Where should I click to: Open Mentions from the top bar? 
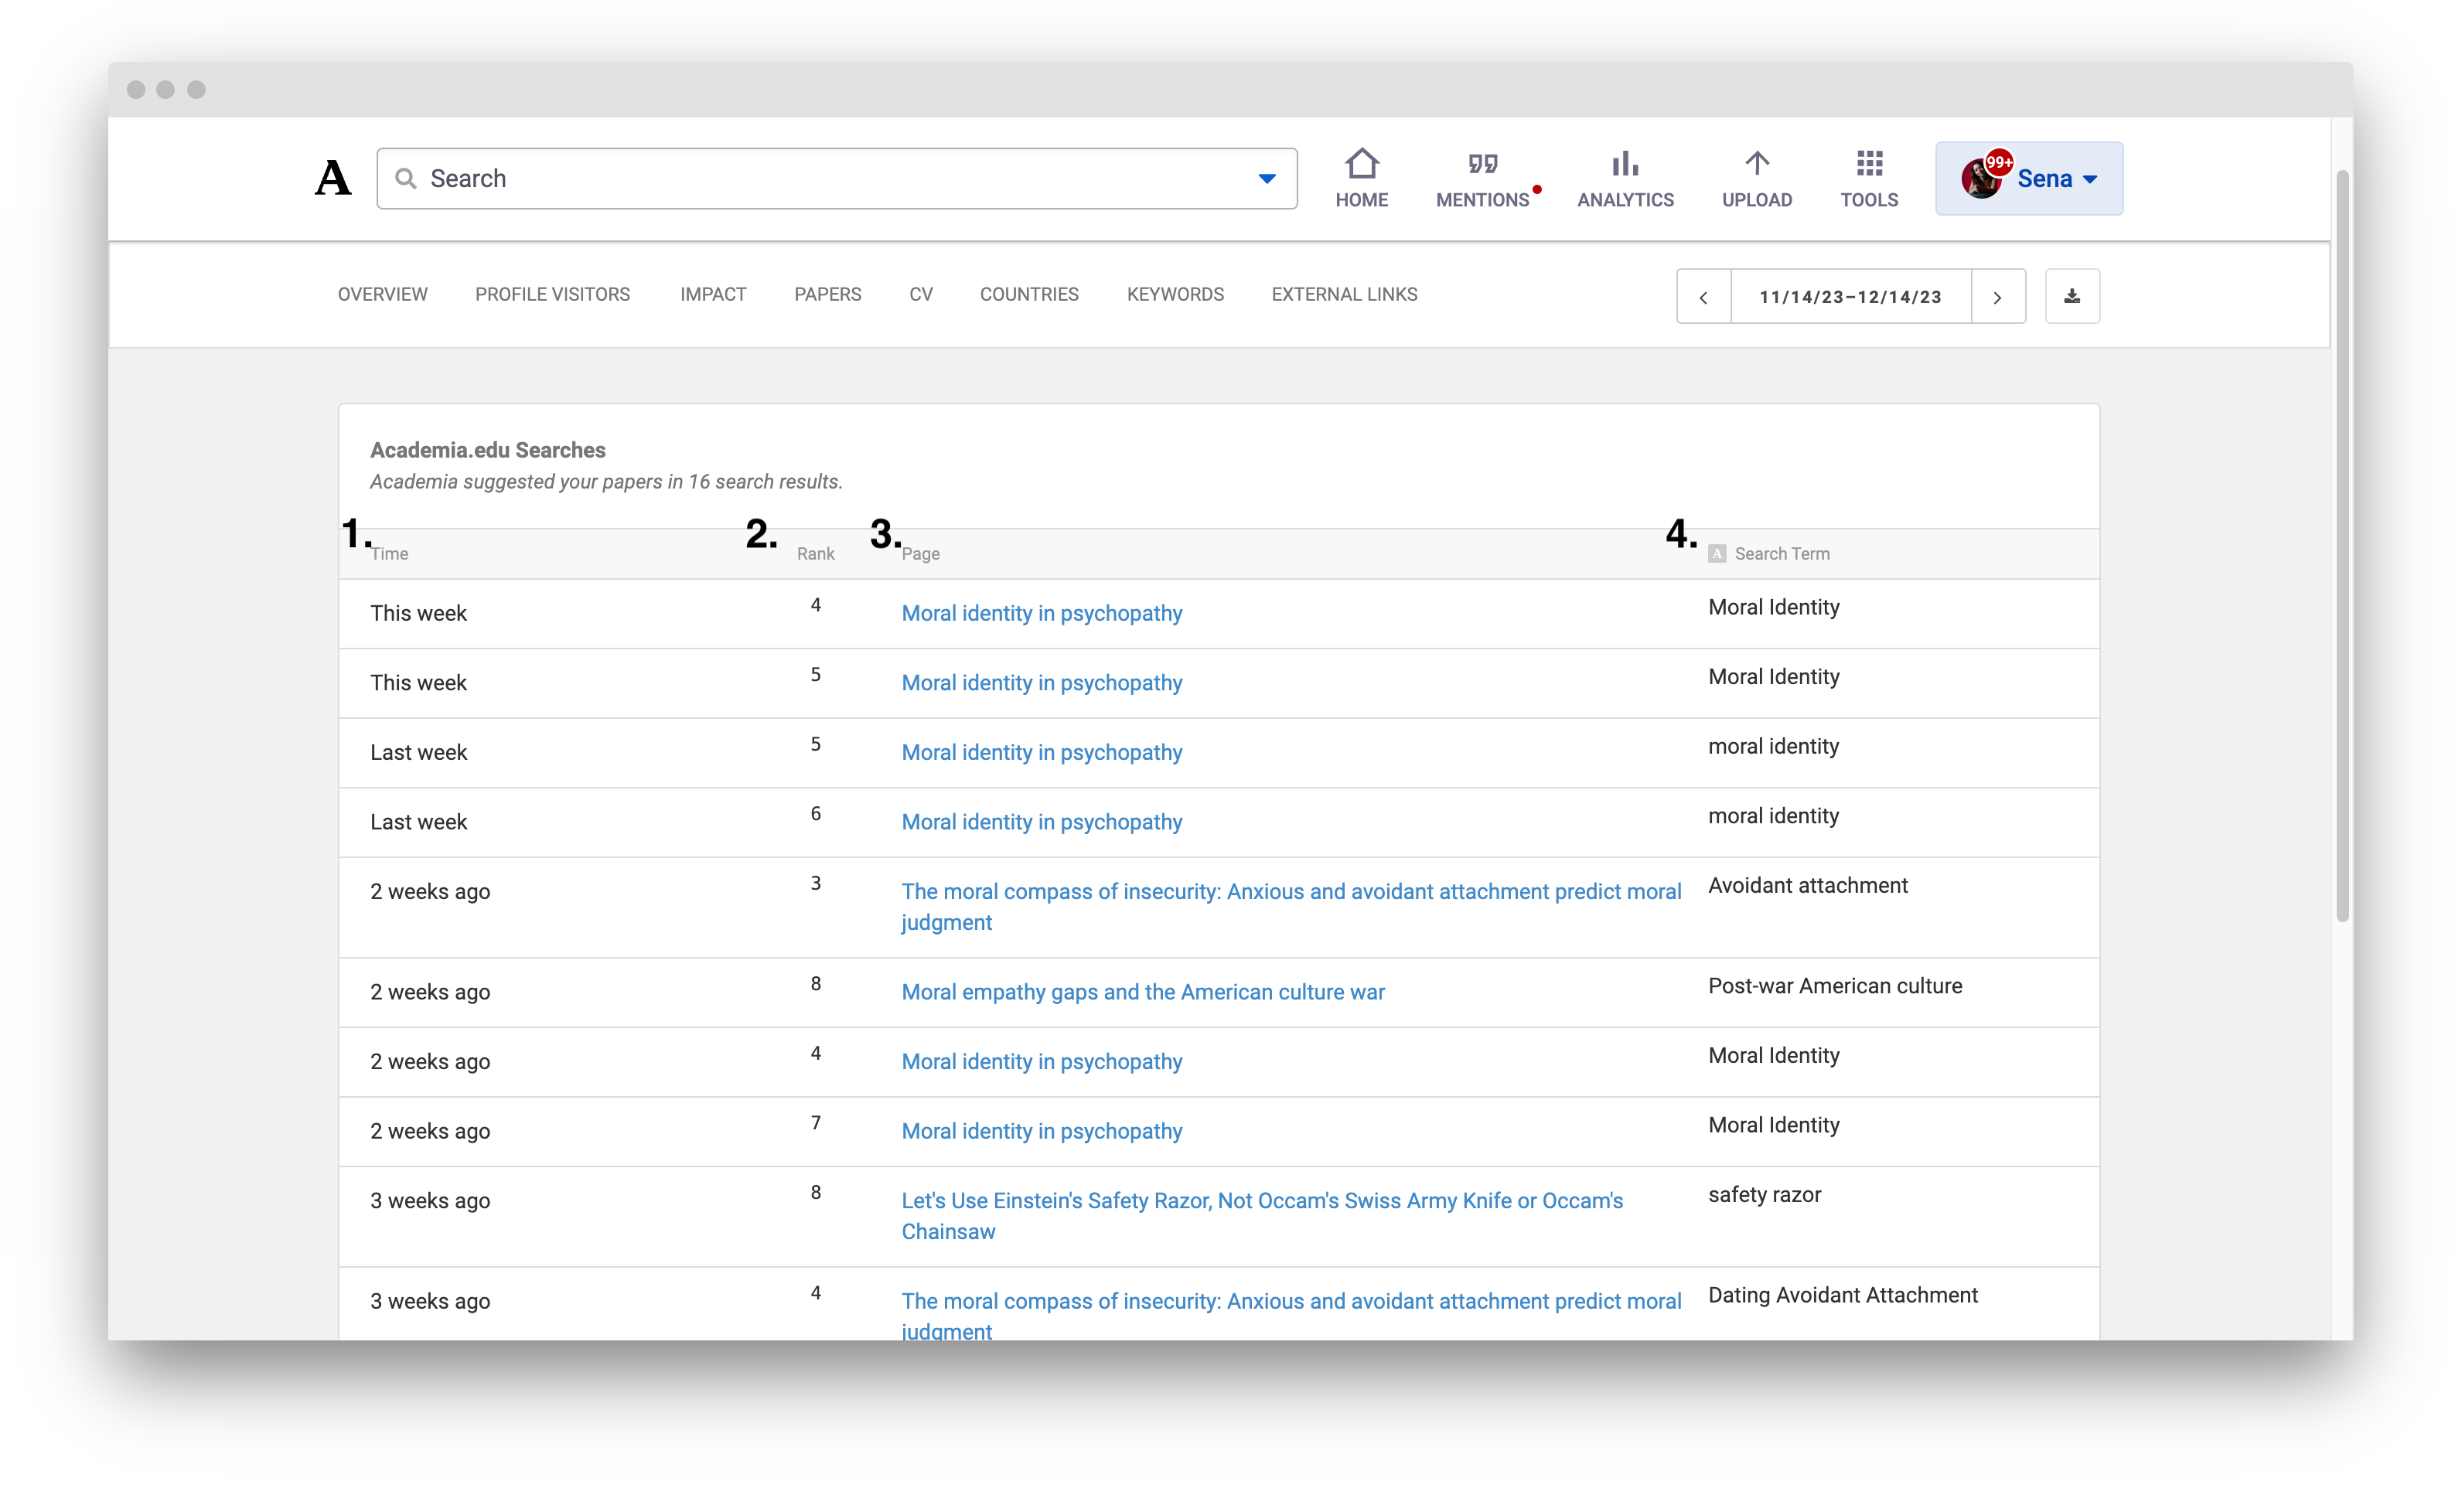[x=1482, y=179]
